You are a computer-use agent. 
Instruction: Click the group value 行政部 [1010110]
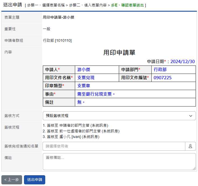pos(57,40)
